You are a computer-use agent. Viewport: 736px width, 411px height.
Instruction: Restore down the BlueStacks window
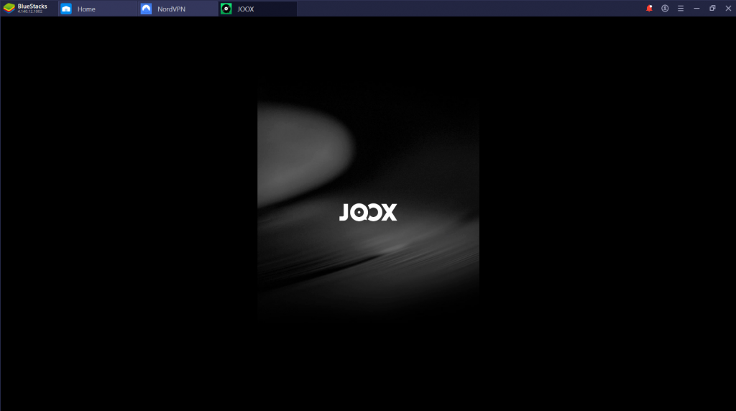pyautogui.click(x=712, y=9)
